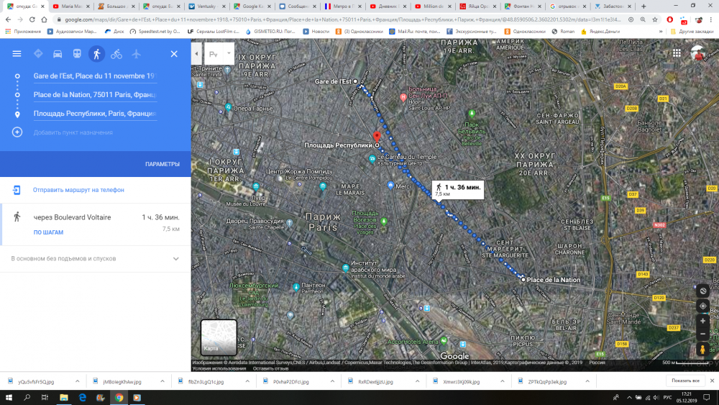
Task: Click the show my location button
Action: [x=702, y=306]
